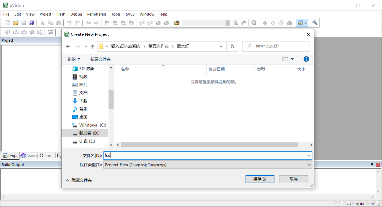Click the Incremental Find icon
Screen dimensions: 382x207
click(x=243, y=23)
